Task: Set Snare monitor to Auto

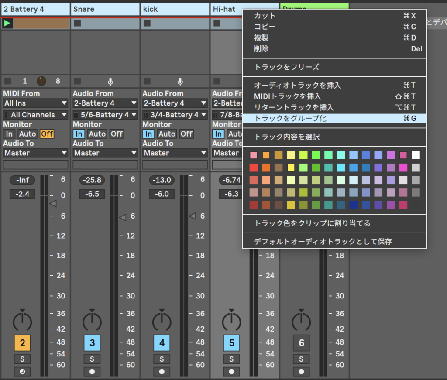Action: pyautogui.click(x=97, y=134)
